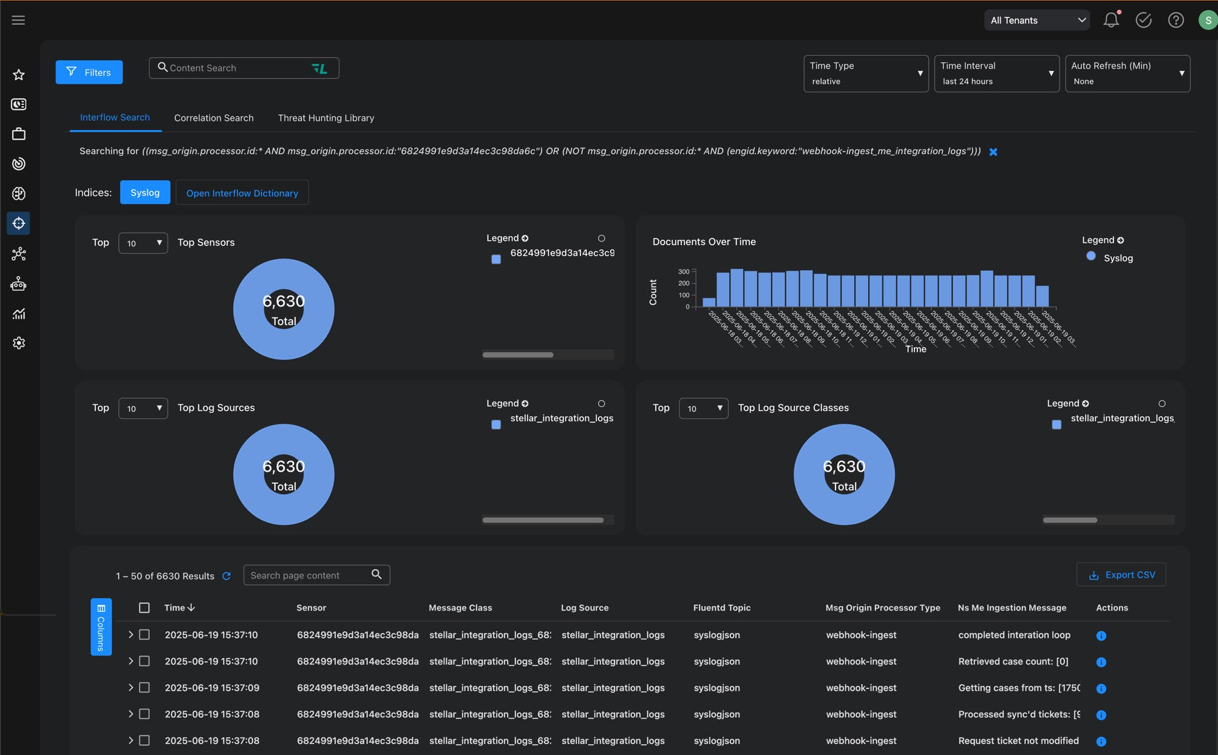Open the hamburger menu icon
The width and height of the screenshot is (1218, 755).
[x=18, y=20]
